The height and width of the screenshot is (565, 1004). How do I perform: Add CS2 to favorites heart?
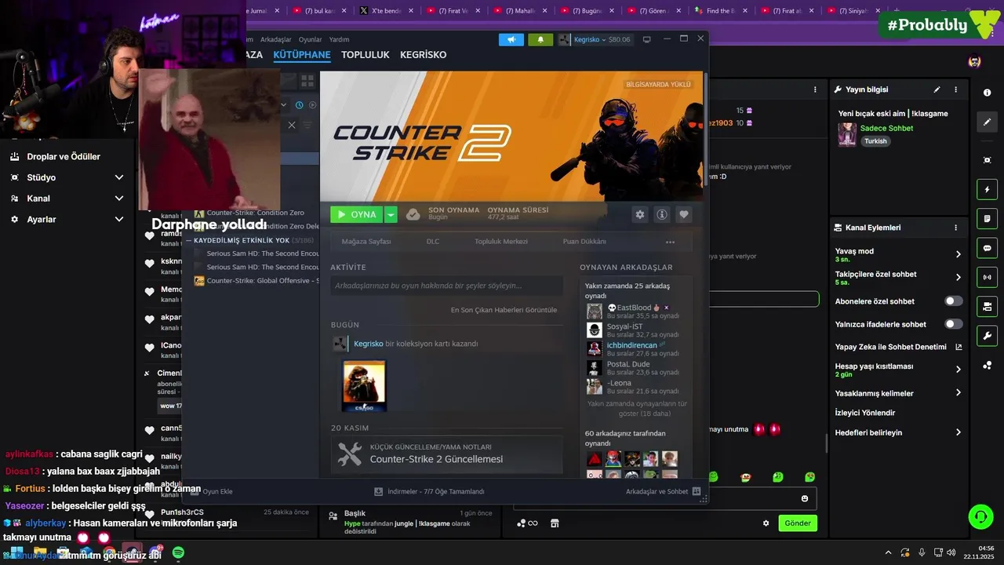[x=684, y=214]
